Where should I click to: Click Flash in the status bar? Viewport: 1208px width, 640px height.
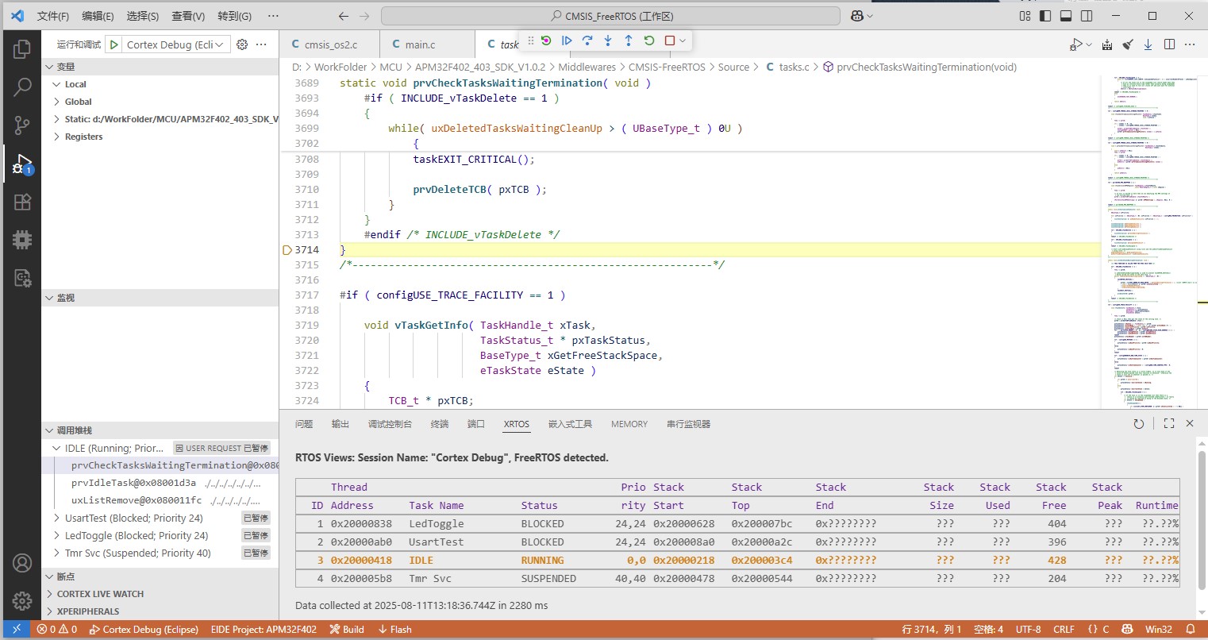[x=394, y=630]
